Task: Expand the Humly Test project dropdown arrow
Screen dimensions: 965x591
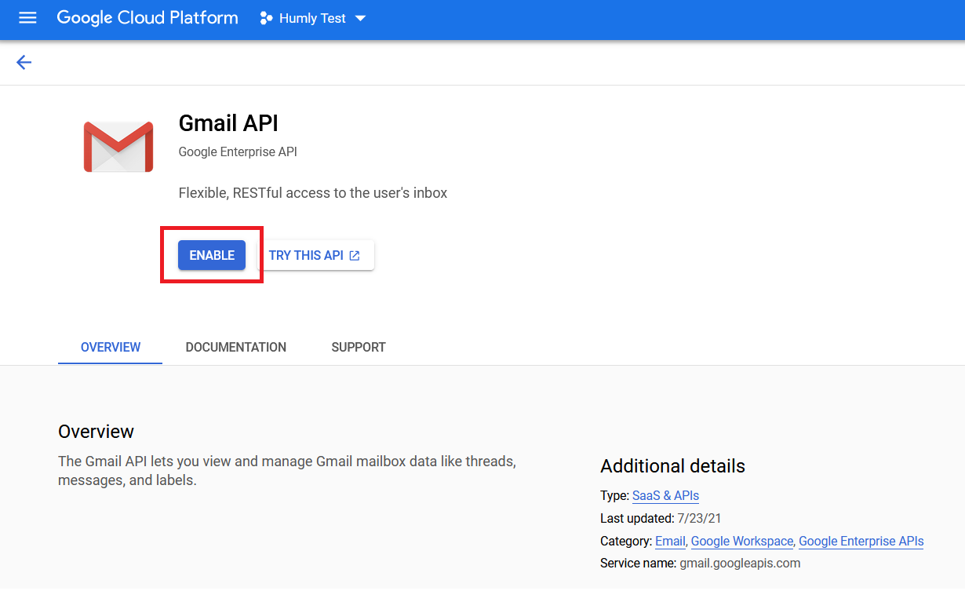Action: point(361,17)
